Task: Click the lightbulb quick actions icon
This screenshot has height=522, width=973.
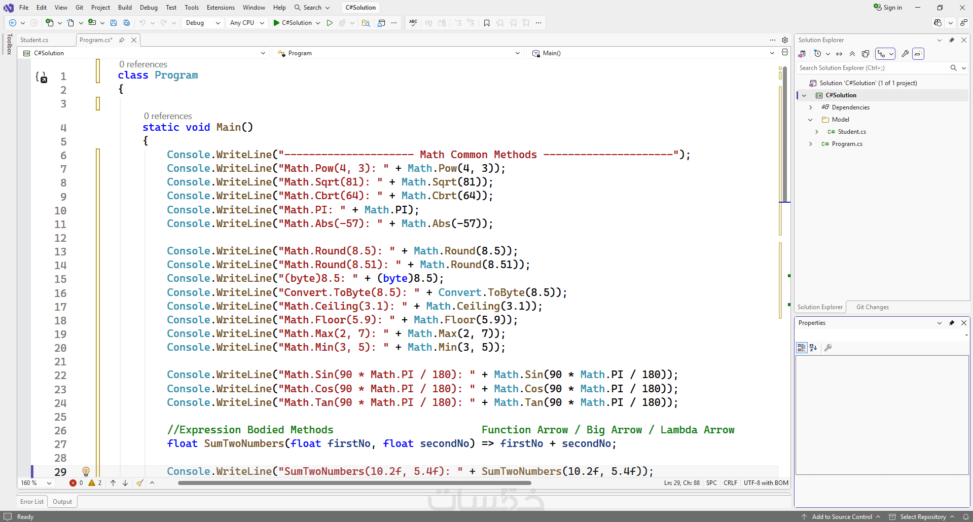Action: [x=86, y=471]
